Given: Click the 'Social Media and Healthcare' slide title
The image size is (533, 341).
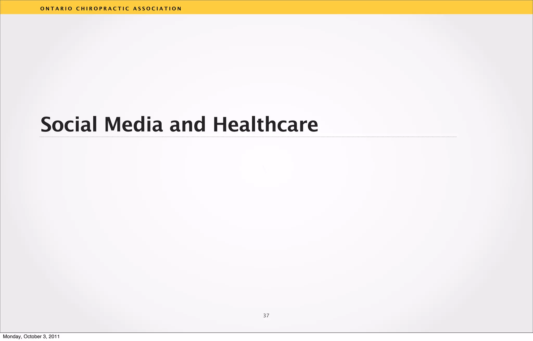Looking at the screenshot, I should point(179,124).
